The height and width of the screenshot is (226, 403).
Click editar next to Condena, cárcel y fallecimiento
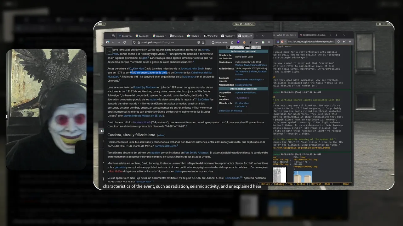[x=161, y=135]
